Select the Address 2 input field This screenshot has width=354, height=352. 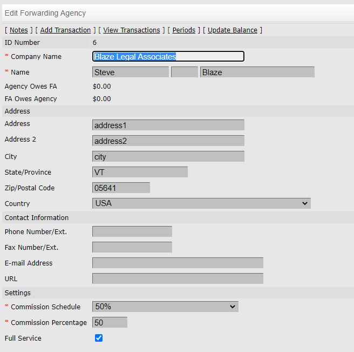pos(168,141)
